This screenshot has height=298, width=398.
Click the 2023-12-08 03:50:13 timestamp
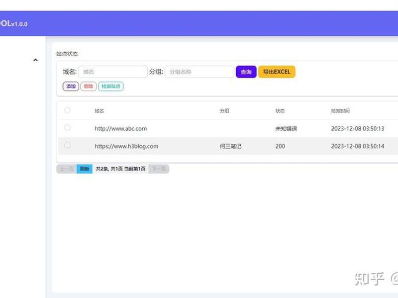coord(357,129)
